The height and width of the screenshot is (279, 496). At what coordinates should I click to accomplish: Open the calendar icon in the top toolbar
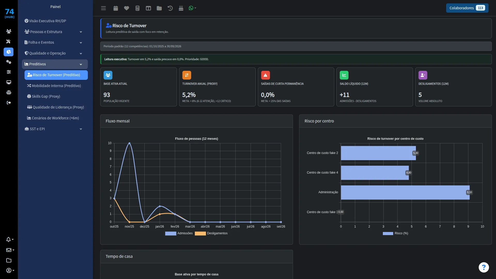(115, 8)
